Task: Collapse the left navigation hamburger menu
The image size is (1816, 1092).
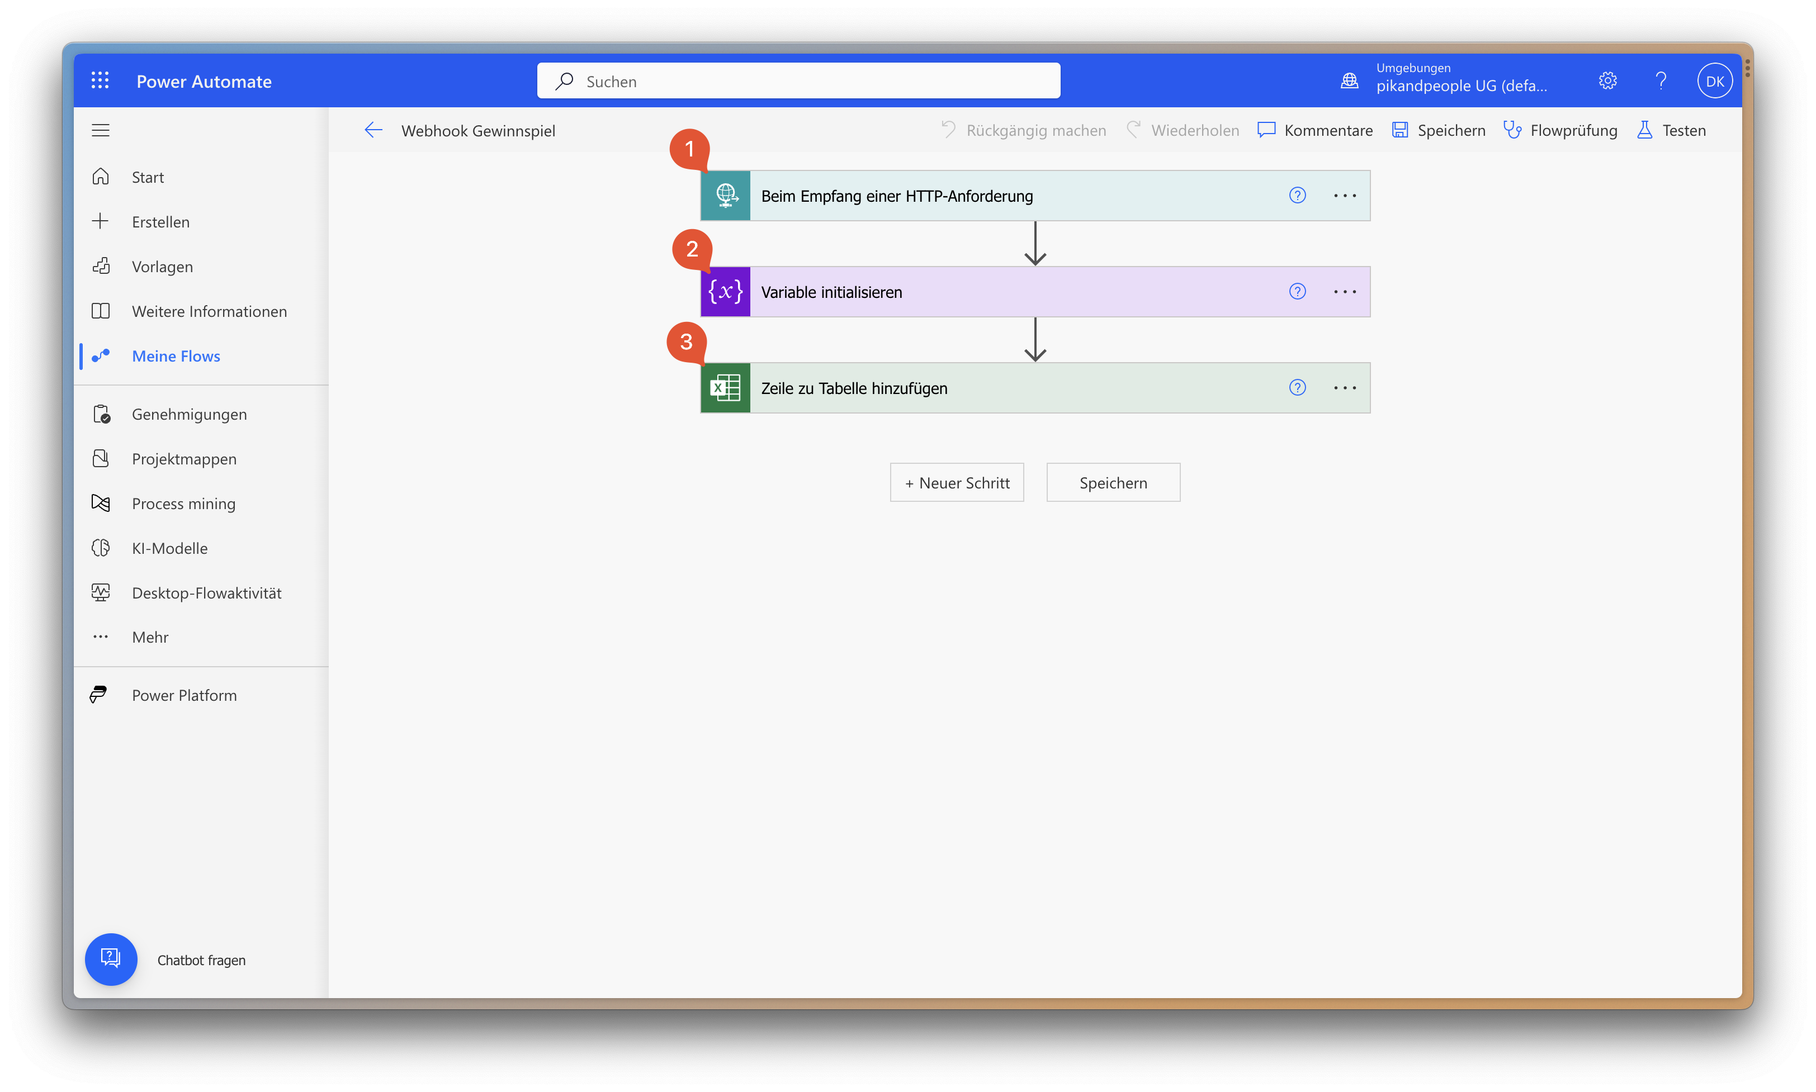Action: click(x=101, y=130)
